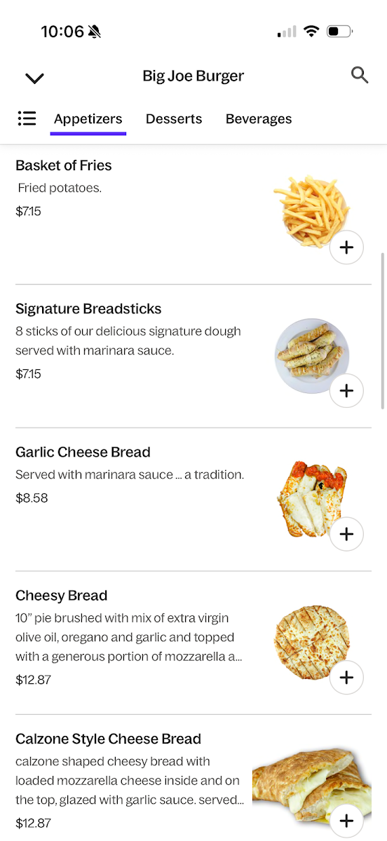
Task: Tap the fries photo thumbnail
Action: point(311,211)
